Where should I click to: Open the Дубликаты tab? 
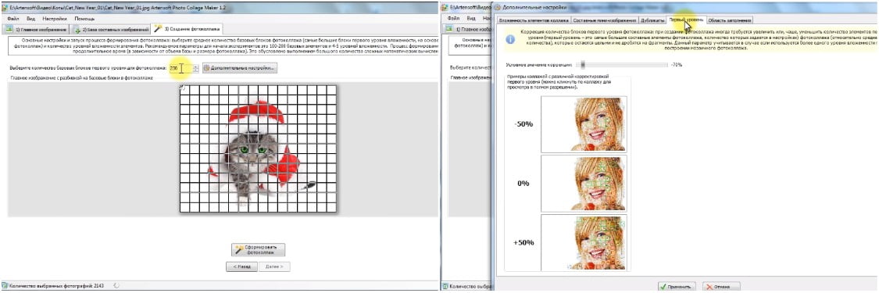coord(650,20)
